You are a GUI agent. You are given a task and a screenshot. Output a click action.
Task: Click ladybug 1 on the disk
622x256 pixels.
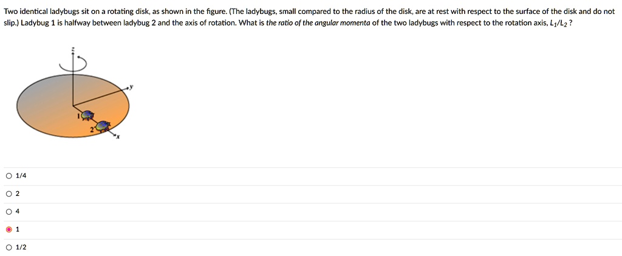tap(88, 115)
